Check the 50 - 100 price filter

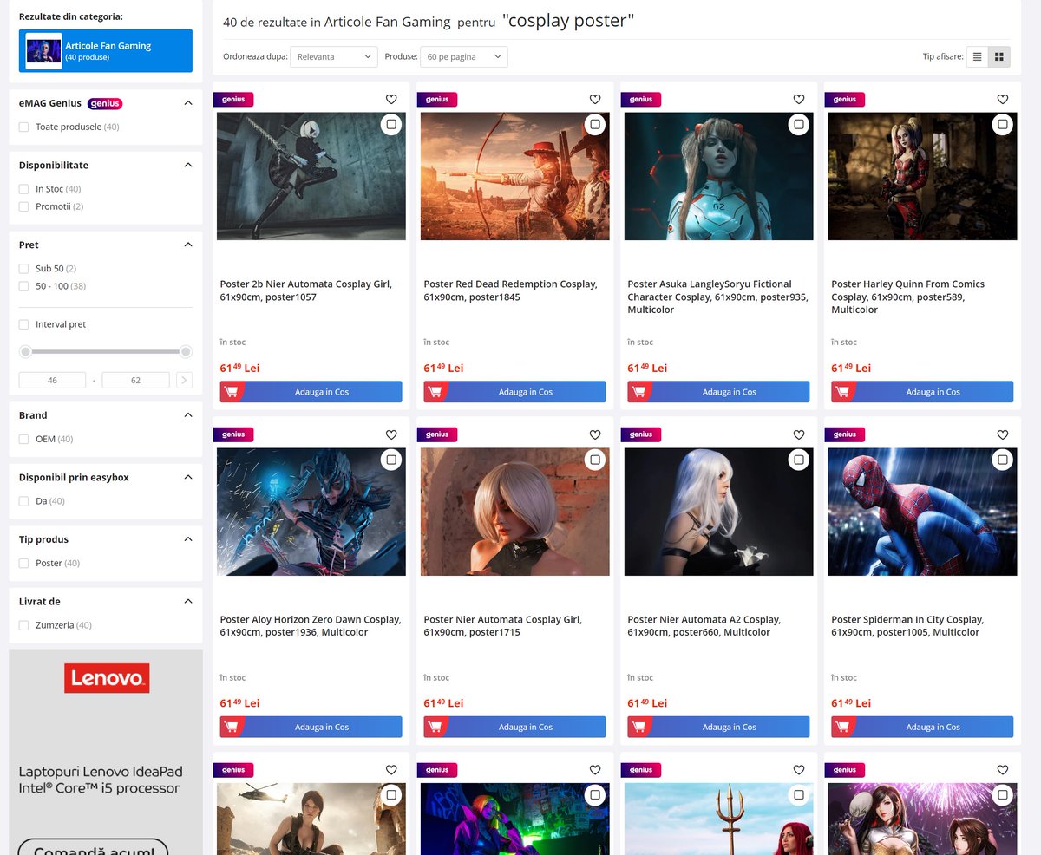tap(24, 286)
